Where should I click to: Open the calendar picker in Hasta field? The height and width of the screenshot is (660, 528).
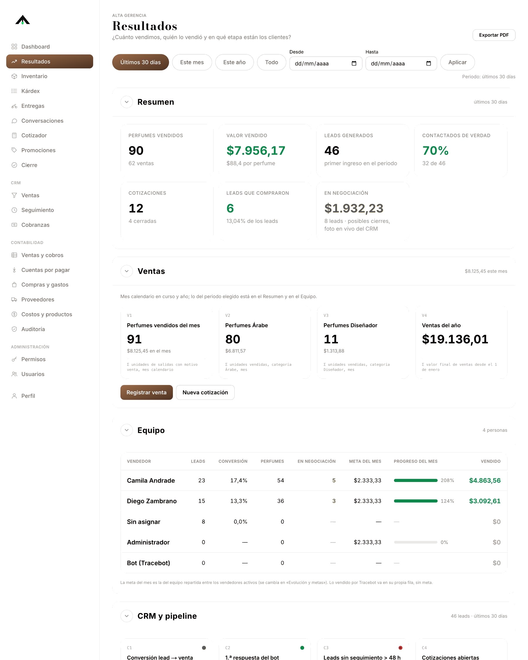pos(429,63)
